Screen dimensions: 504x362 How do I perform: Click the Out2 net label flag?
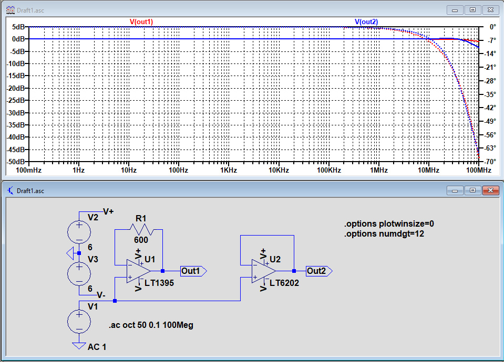(x=319, y=271)
